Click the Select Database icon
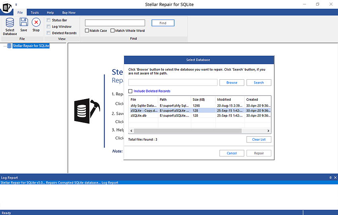This screenshot has width=338, height=215. [x=10, y=22]
